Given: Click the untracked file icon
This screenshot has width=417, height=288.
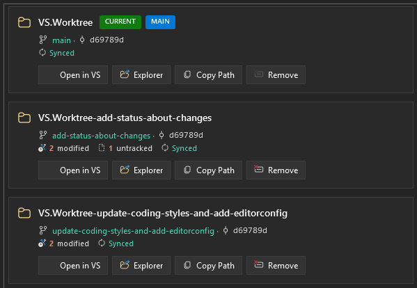Looking at the screenshot, I should click(102, 147).
